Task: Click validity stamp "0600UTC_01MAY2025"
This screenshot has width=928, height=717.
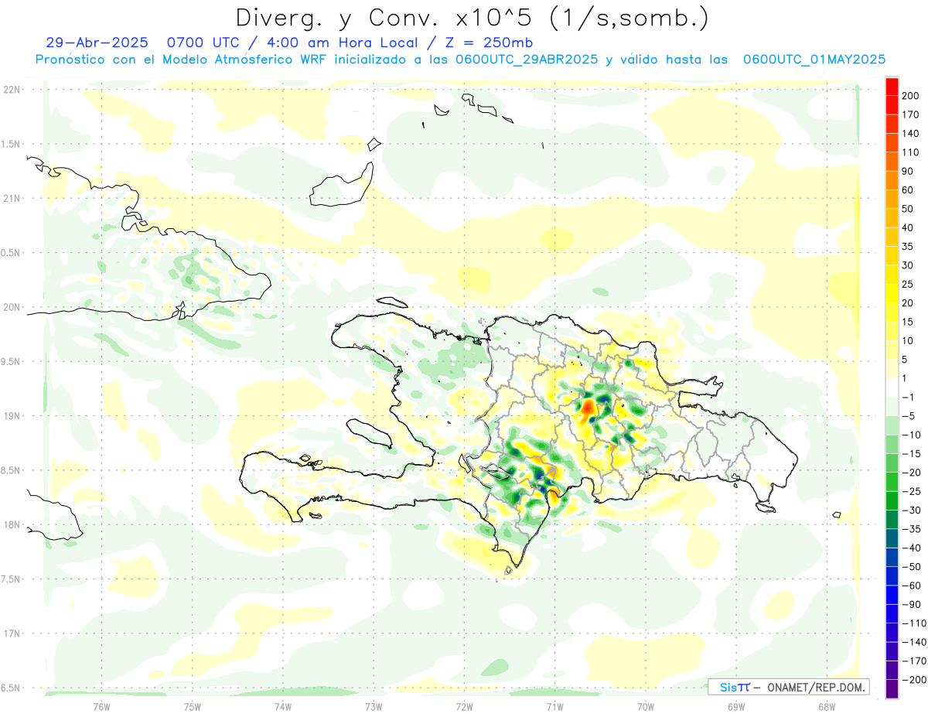Action: [814, 60]
